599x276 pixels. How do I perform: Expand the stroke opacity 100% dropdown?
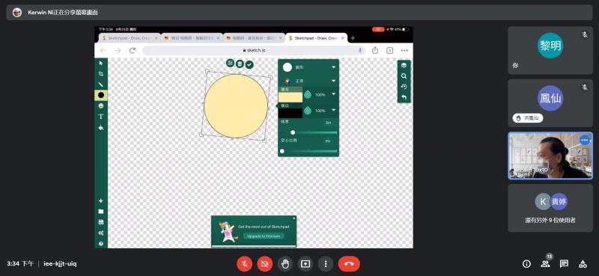point(333,110)
